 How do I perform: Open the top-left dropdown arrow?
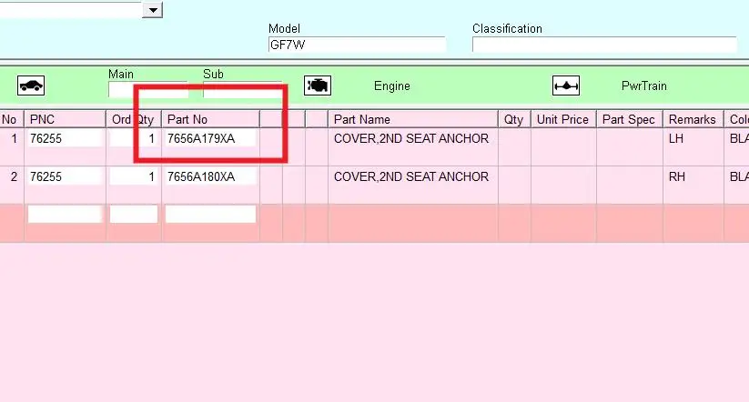point(153,9)
